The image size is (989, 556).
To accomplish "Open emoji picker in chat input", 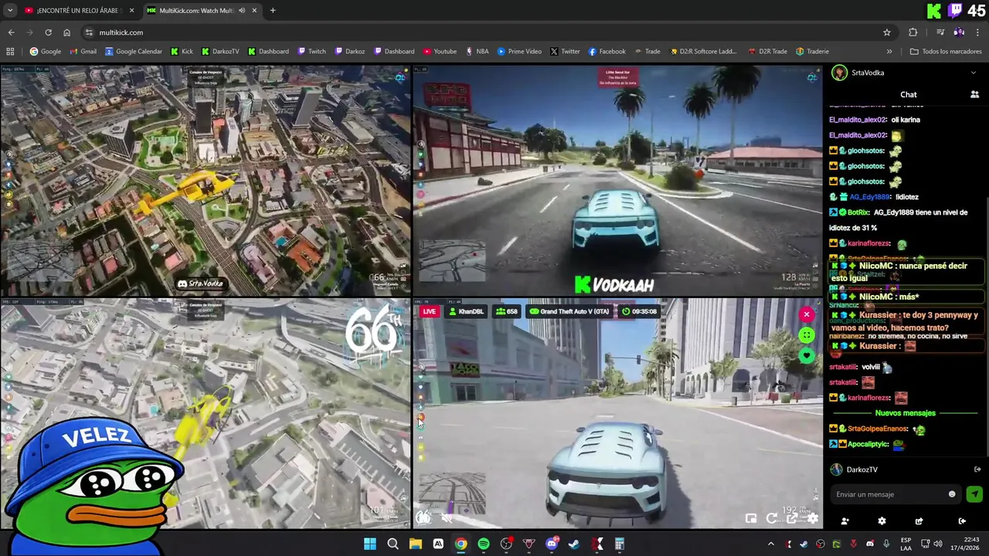I will [x=952, y=494].
